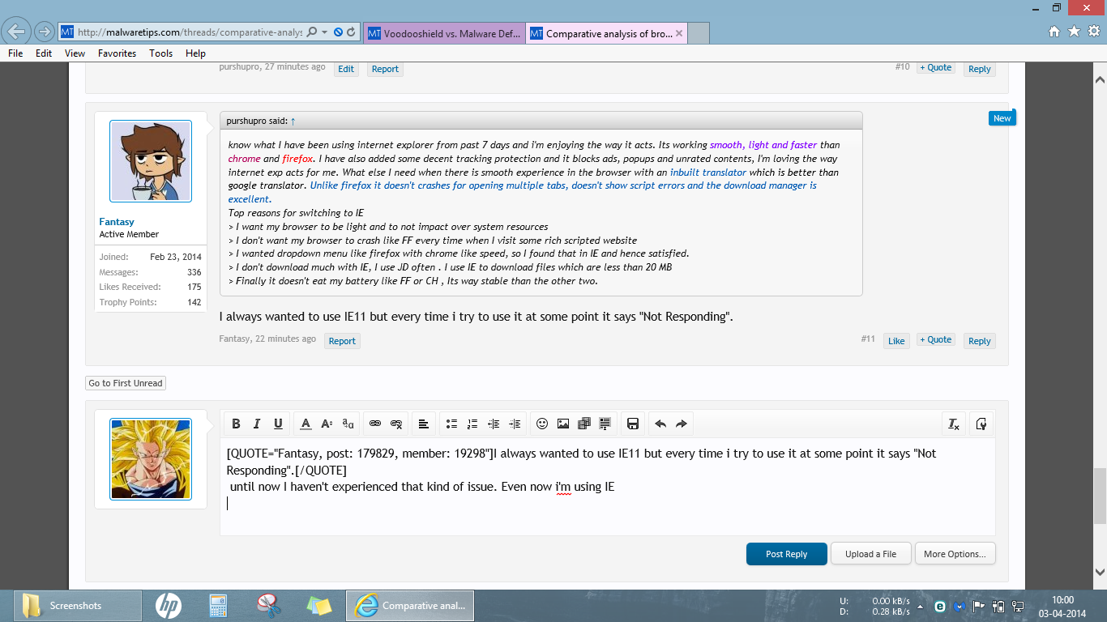This screenshot has height=622, width=1107.
Task: Open the font family option in editor
Action: (348, 424)
